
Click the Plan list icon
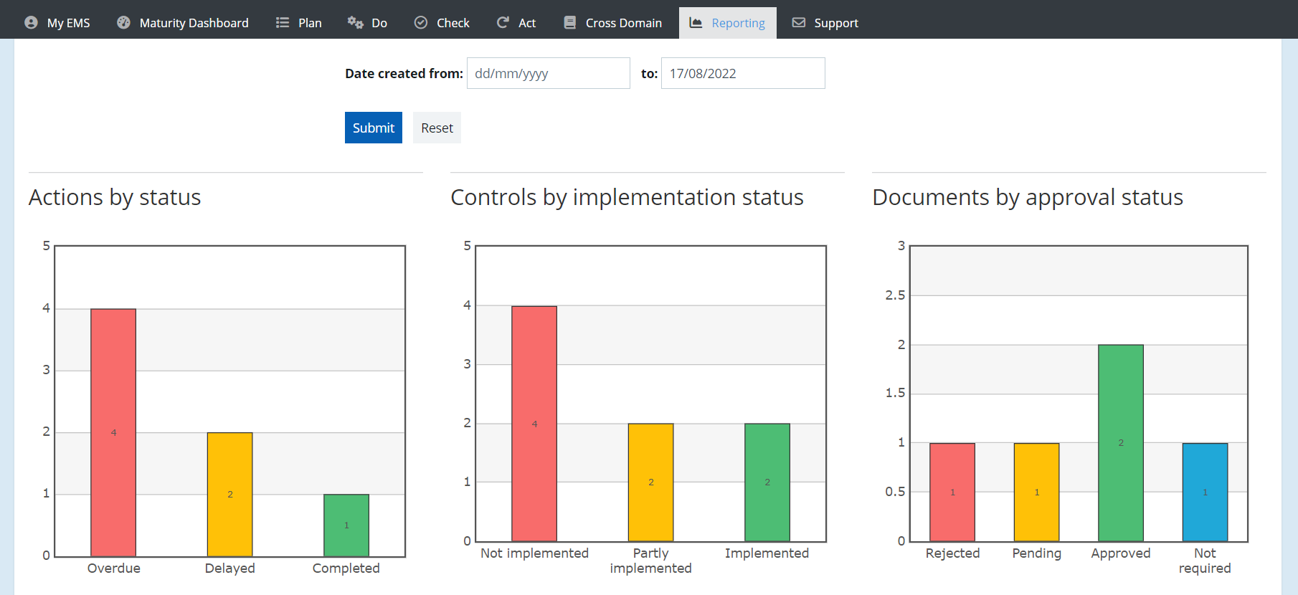pos(283,23)
